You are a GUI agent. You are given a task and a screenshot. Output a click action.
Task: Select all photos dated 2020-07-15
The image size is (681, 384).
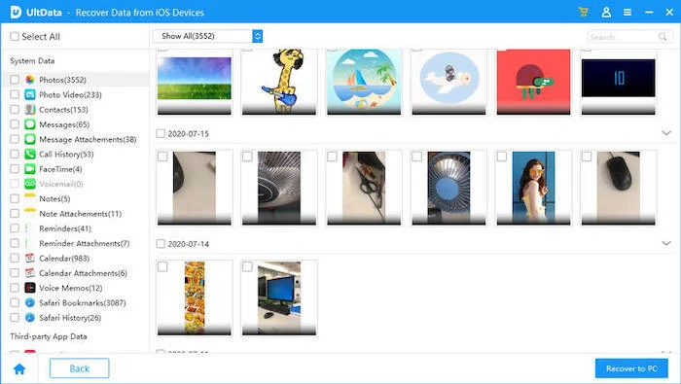coord(161,133)
